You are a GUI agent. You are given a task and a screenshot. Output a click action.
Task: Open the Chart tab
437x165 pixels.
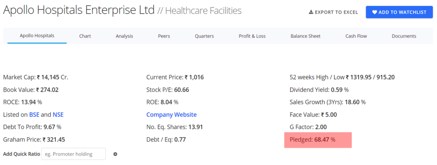tap(85, 36)
